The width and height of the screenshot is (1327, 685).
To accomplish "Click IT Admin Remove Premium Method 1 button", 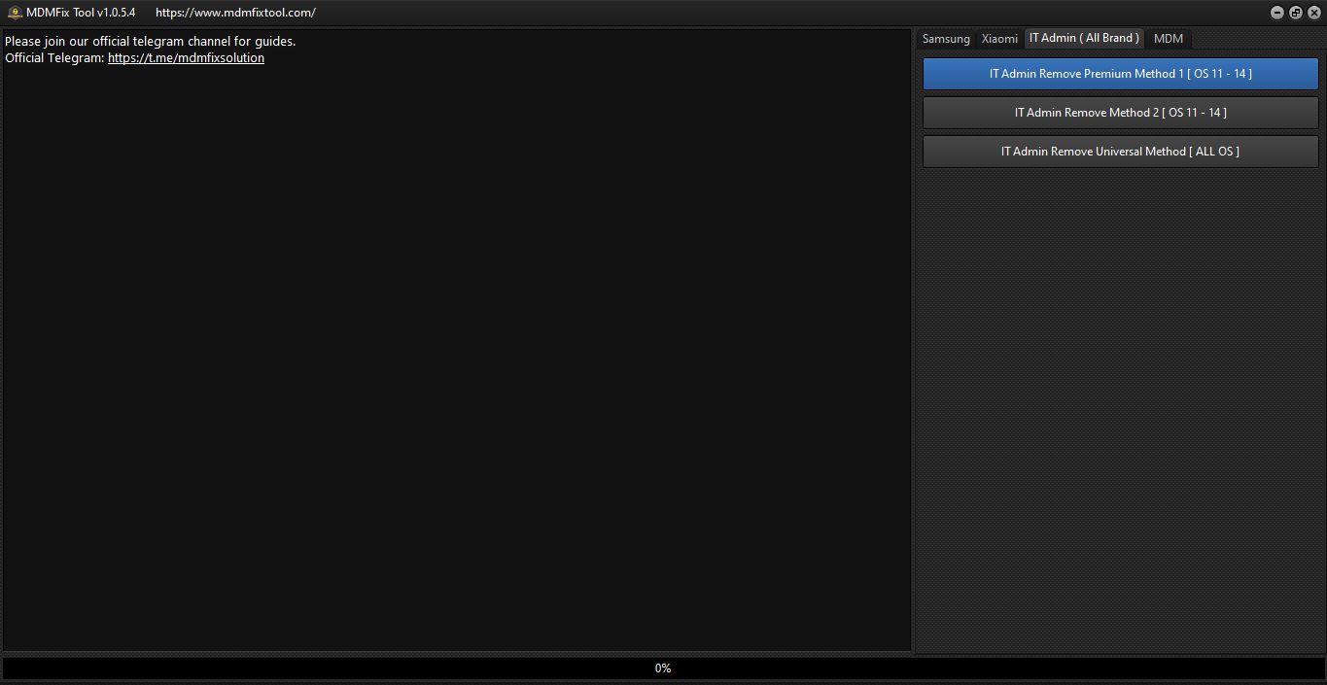I will click(1120, 74).
